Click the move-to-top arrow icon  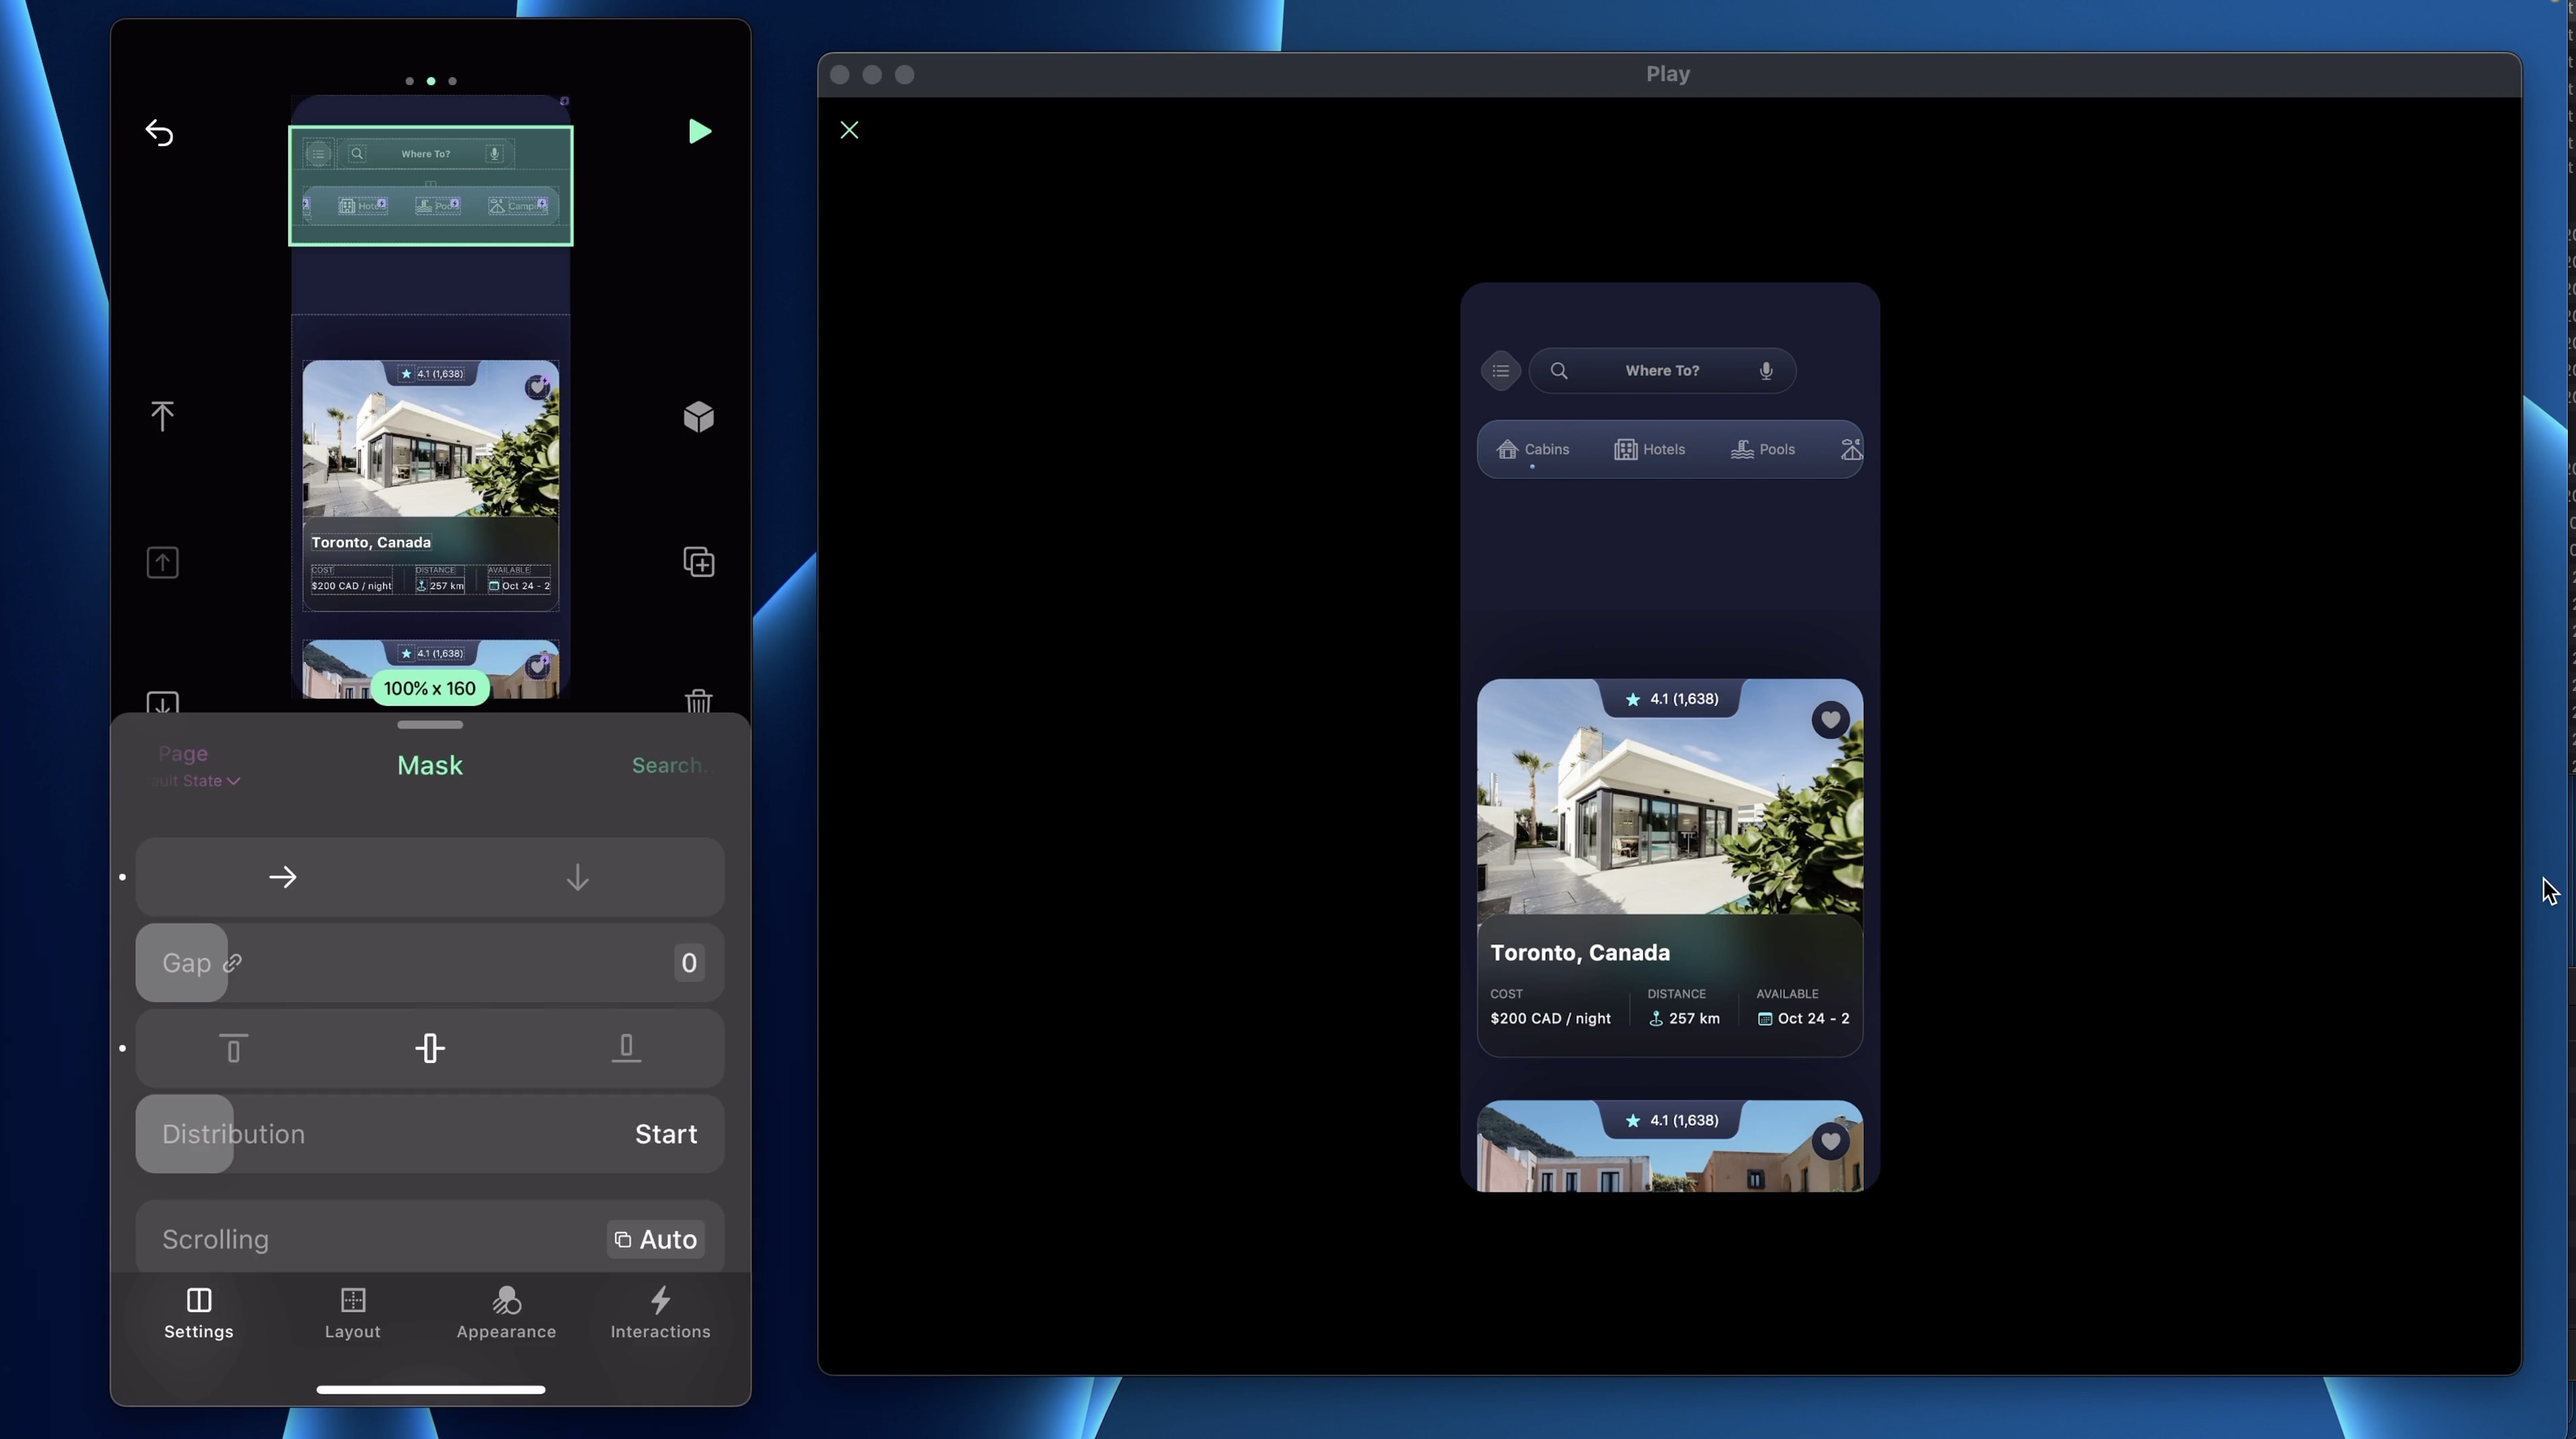162,416
